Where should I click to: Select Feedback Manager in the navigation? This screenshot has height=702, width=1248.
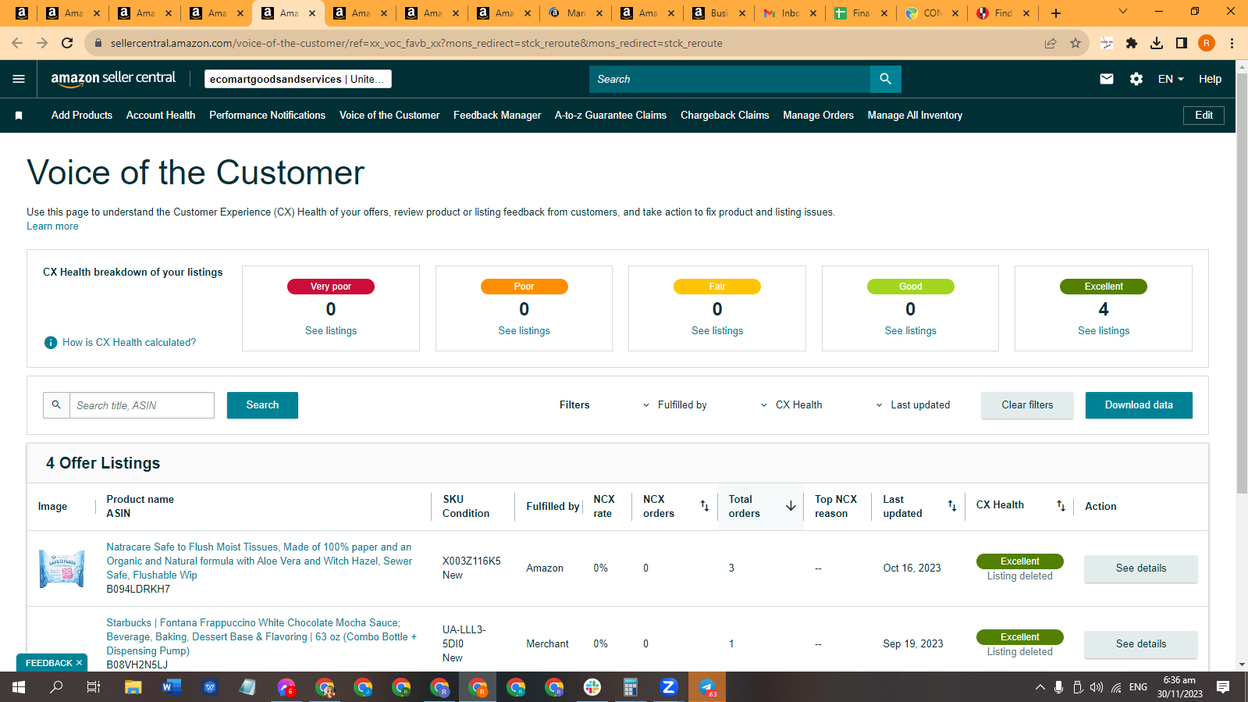point(497,116)
